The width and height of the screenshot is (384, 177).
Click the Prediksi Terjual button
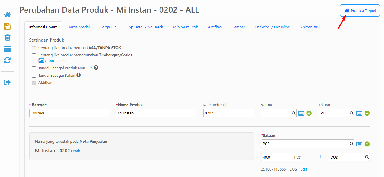(360, 11)
